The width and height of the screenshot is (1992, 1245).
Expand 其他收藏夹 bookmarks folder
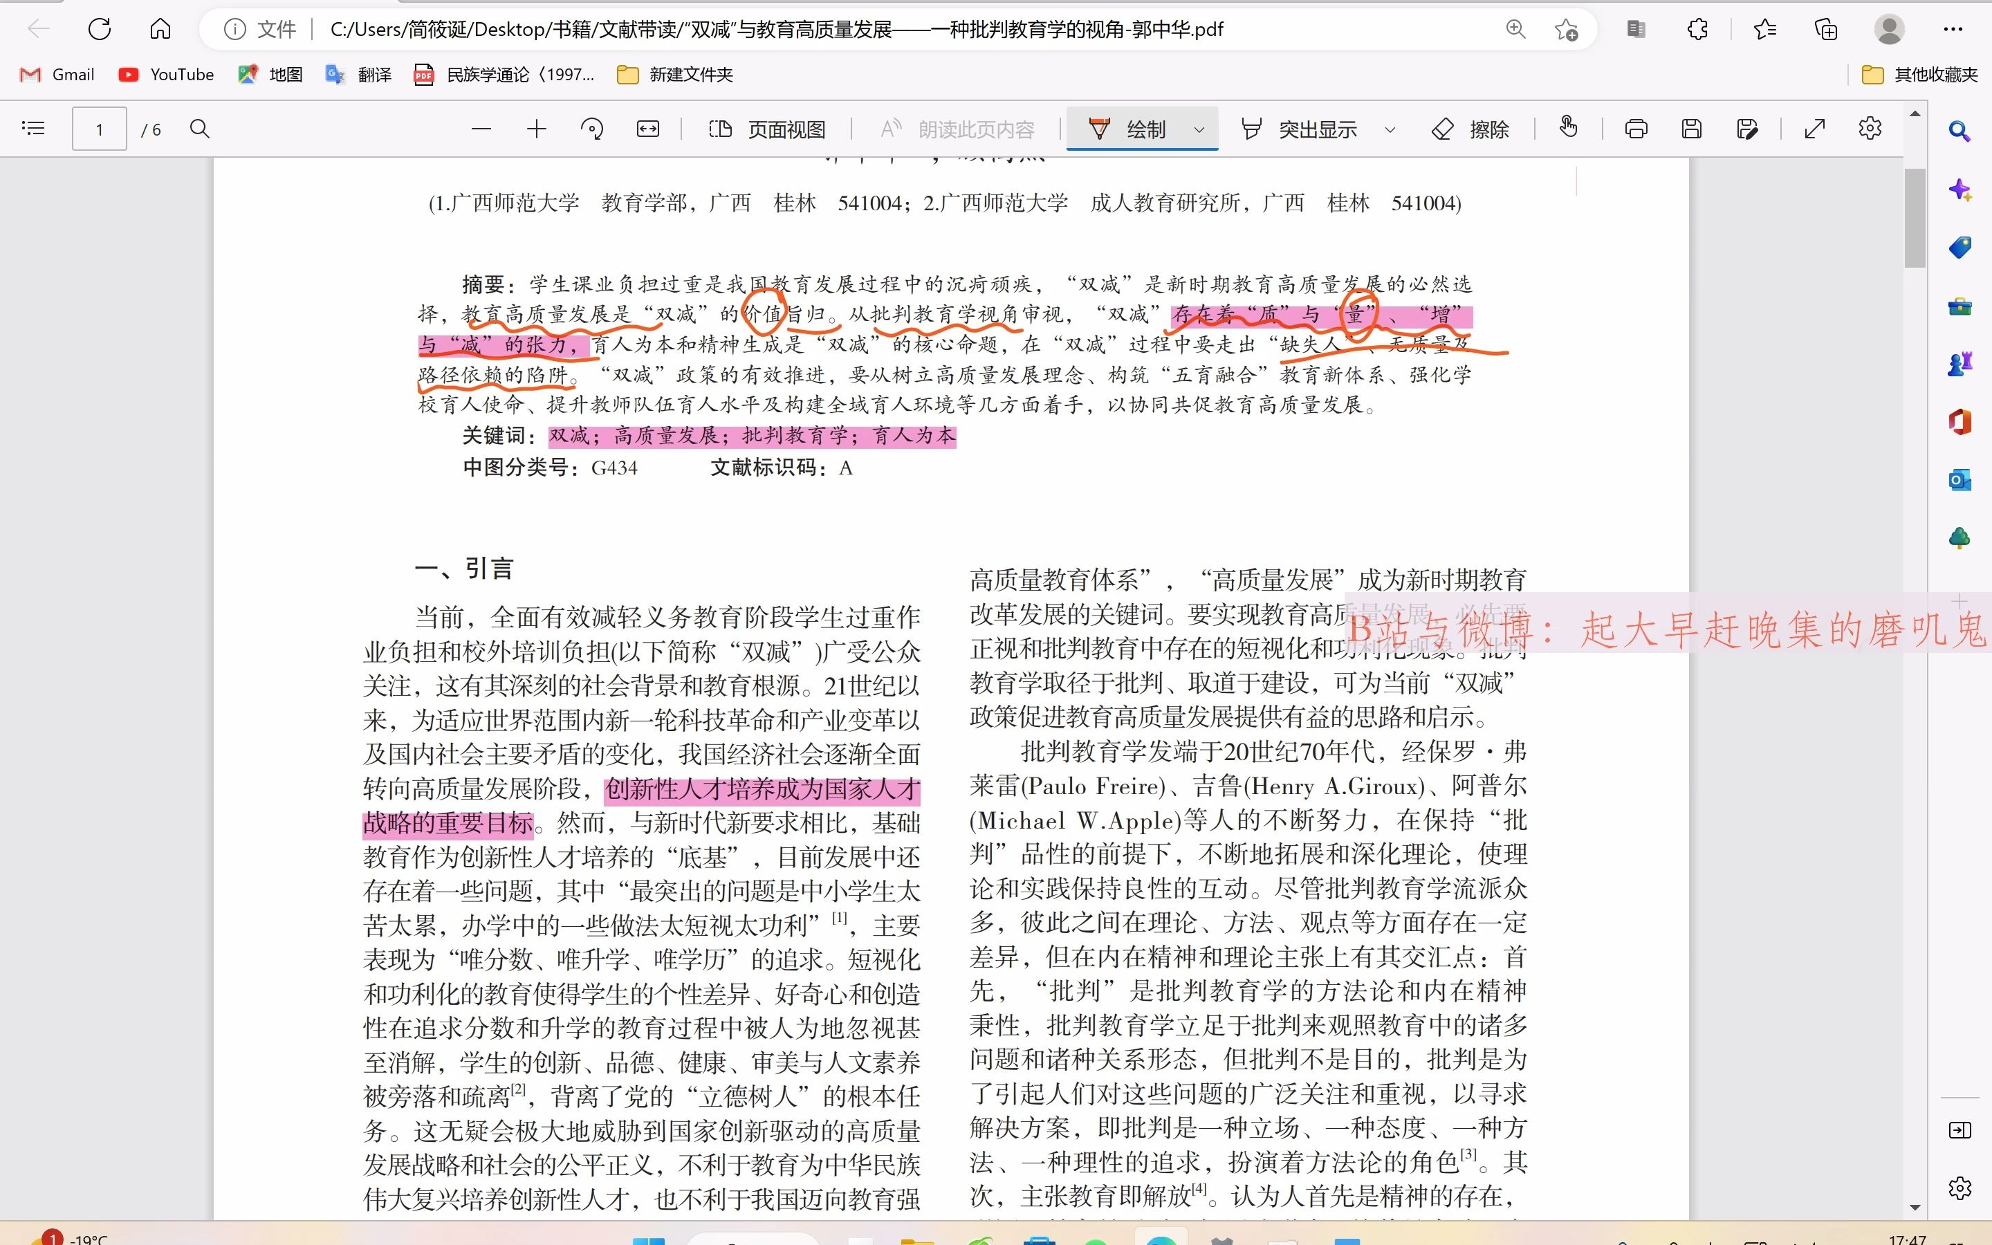tap(1919, 75)
